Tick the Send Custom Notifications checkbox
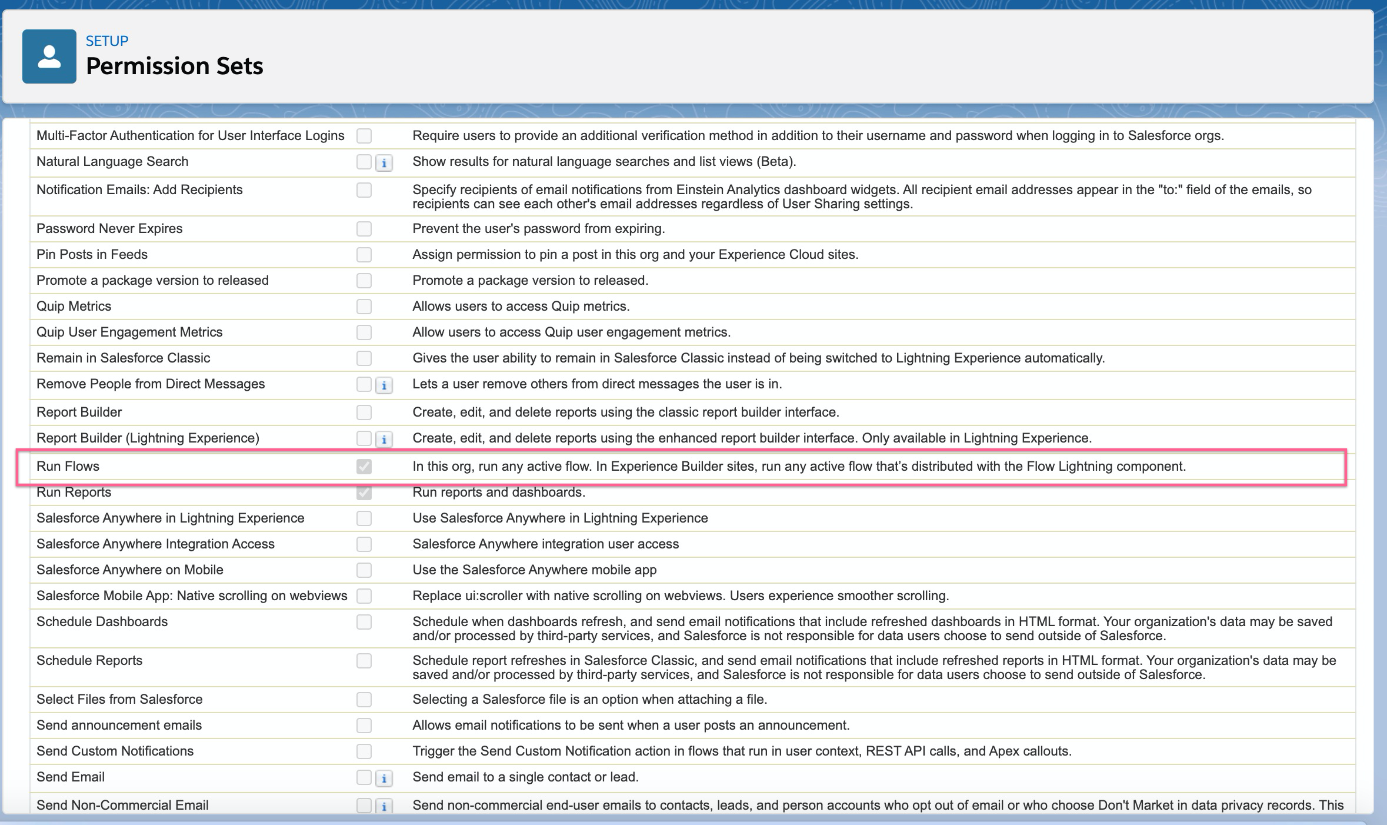Image resolution: width=1387 pixels, height=825 pixels. (x=364, y=751)
